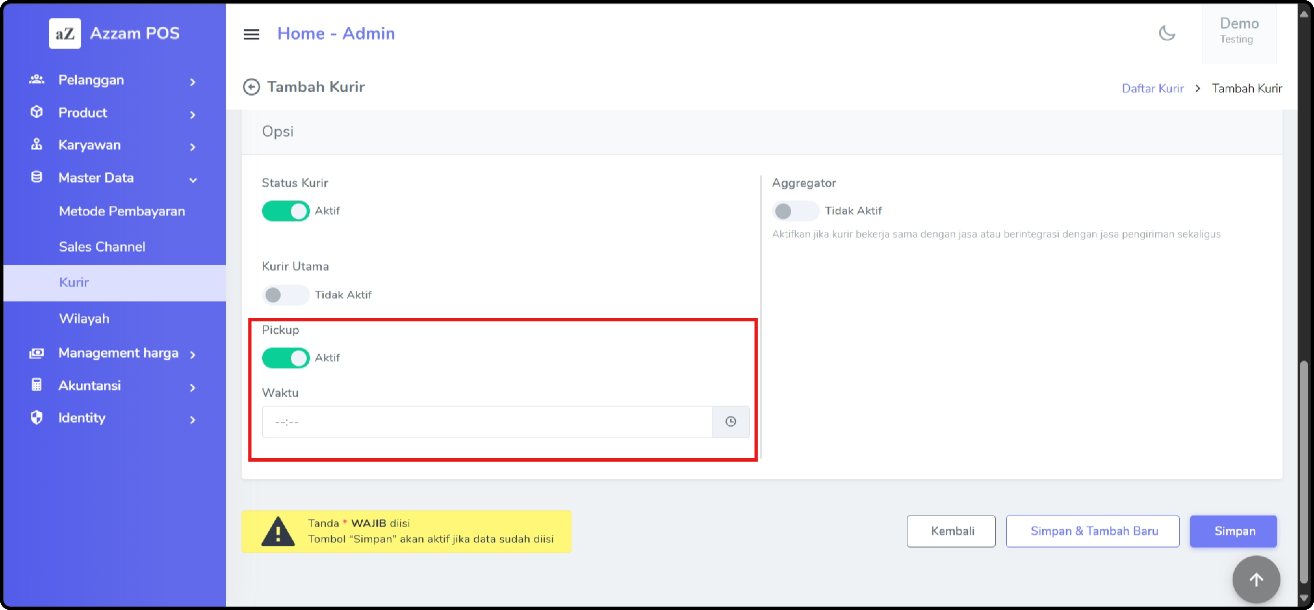Click the Pelanggan people icon
The width and height of the screenshot is (1314, 610).
click(x=36, y=80)
